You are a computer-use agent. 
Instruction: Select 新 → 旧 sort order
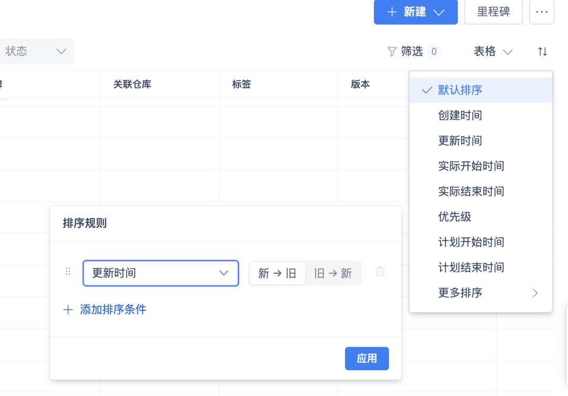[277, 273]
